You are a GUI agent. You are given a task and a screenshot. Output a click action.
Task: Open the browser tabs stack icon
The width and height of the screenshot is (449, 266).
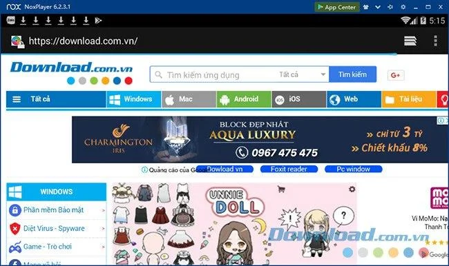pyautogui.click(x=410, y=41)
